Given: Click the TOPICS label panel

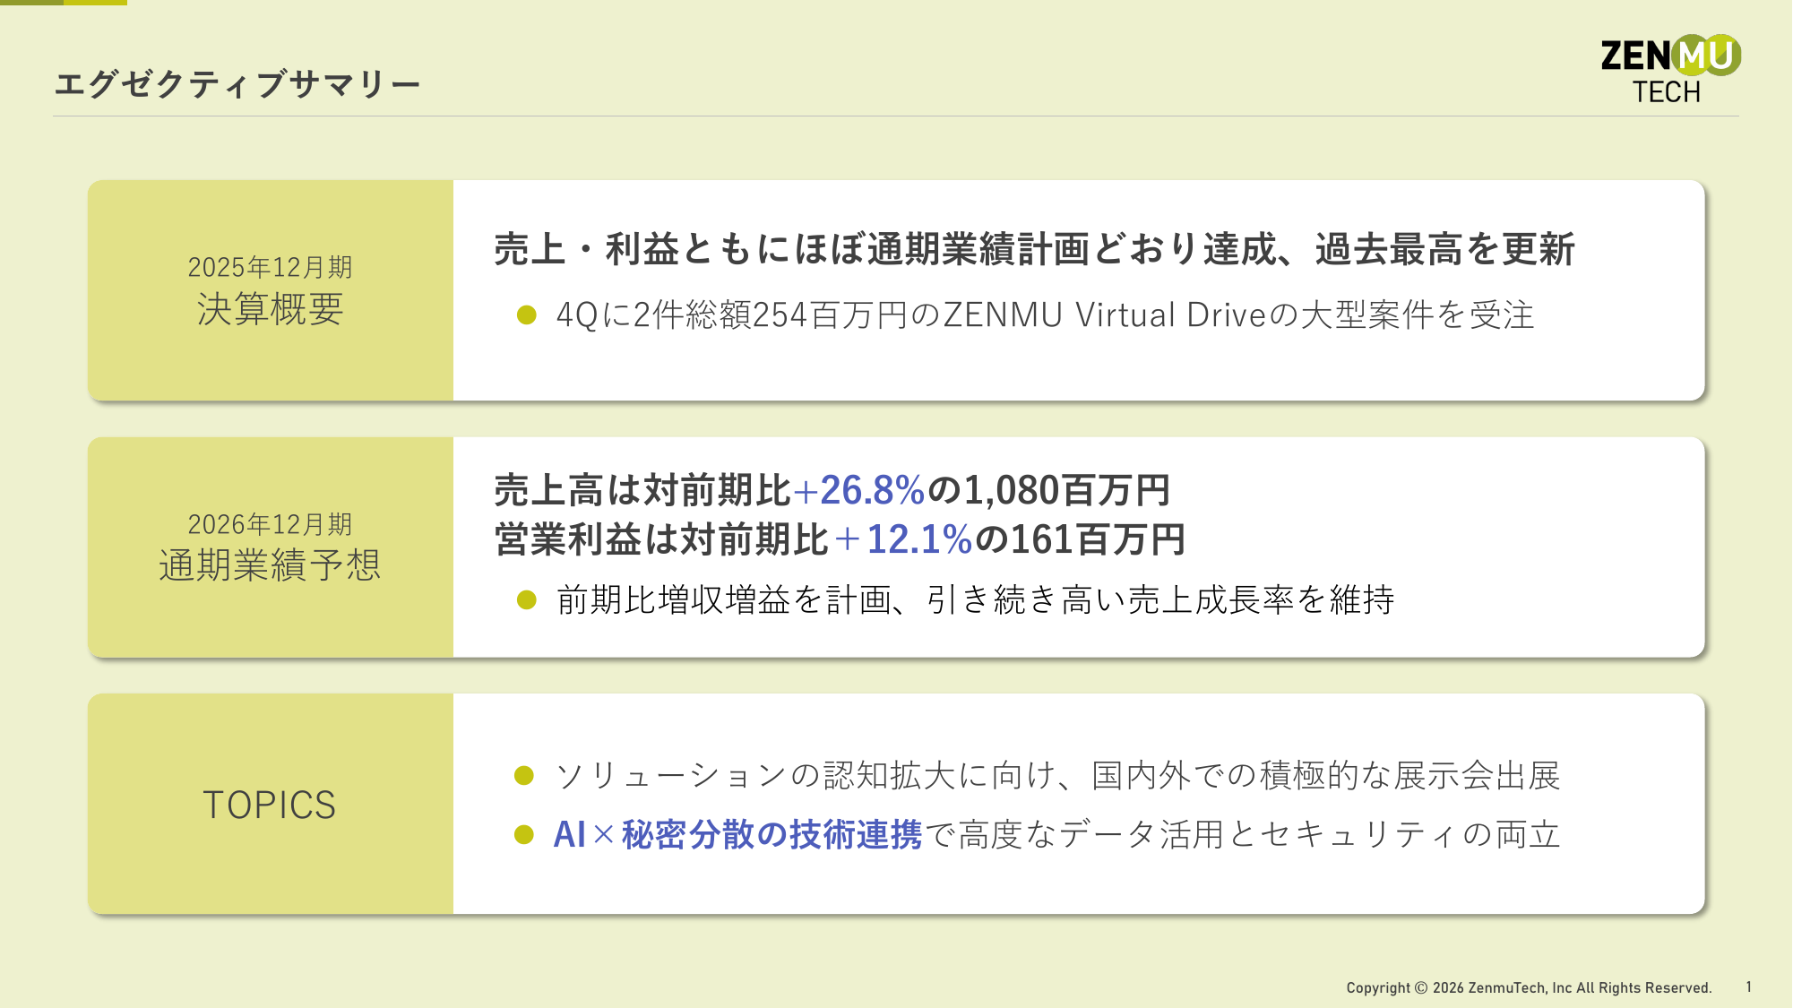Looking at the screenshot, I should coord(270,805).
